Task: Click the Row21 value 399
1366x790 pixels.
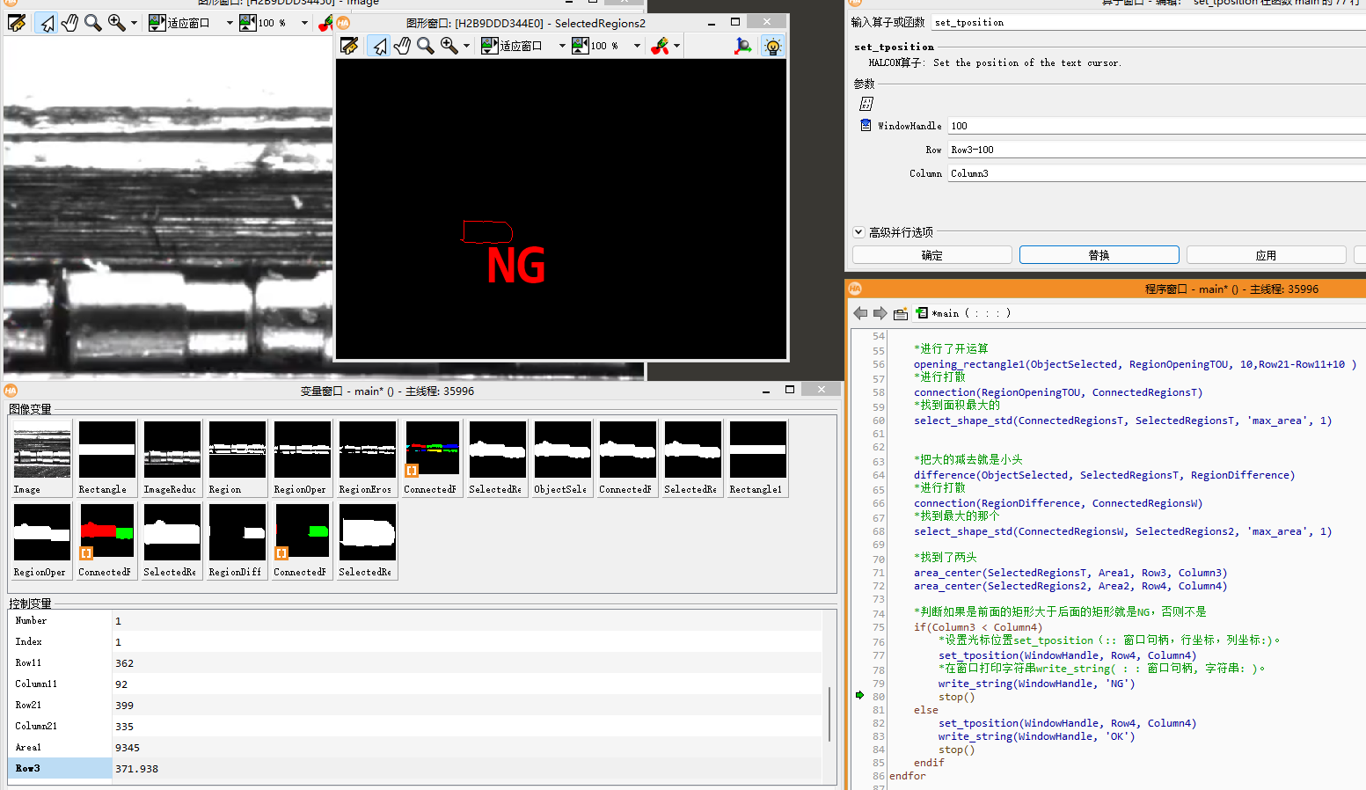Action: click(125, 706)
